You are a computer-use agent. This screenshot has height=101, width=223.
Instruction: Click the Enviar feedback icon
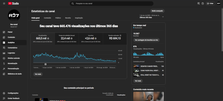pos(4,98)
